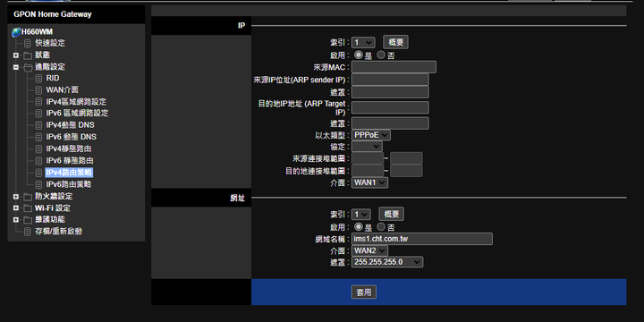Select 是 for 啟用 in IP section
The height and width of the screenshot is (322, 644).
(x=359, y=55)
